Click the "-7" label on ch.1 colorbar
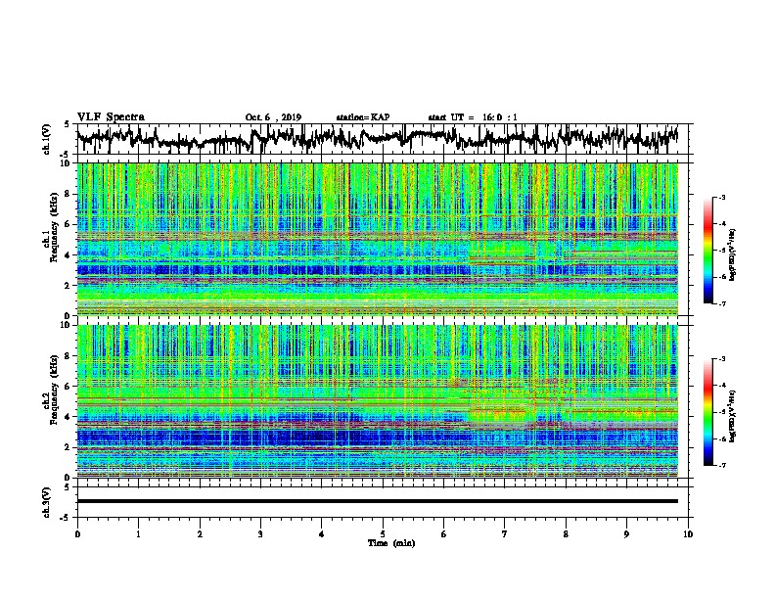This screenshot has height=599, width=775. (x=721, y=303)
